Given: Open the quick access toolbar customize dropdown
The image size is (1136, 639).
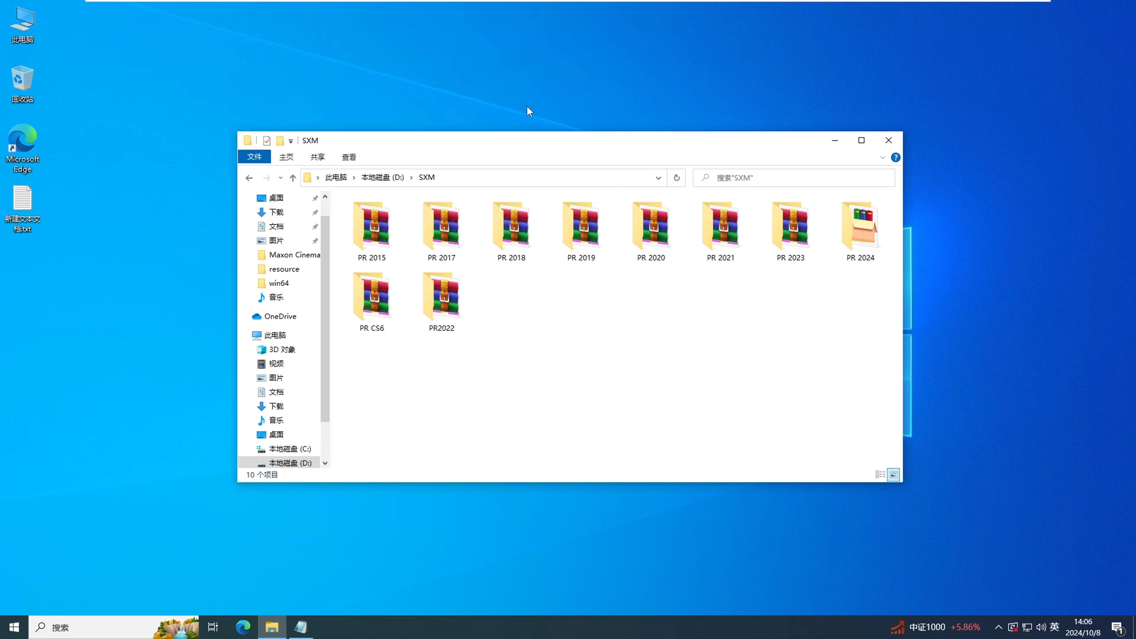Looking at the screenshot, I should coord(291,141).
